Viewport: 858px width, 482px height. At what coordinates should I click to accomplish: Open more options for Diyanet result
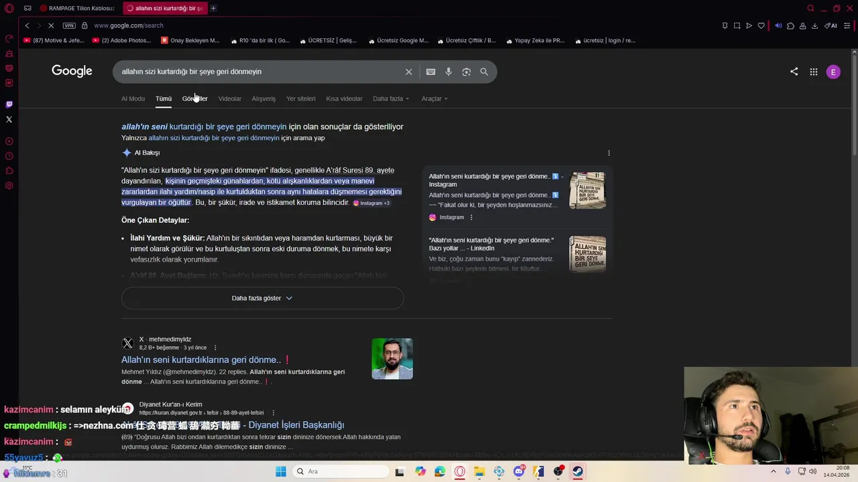pos(273,413)
